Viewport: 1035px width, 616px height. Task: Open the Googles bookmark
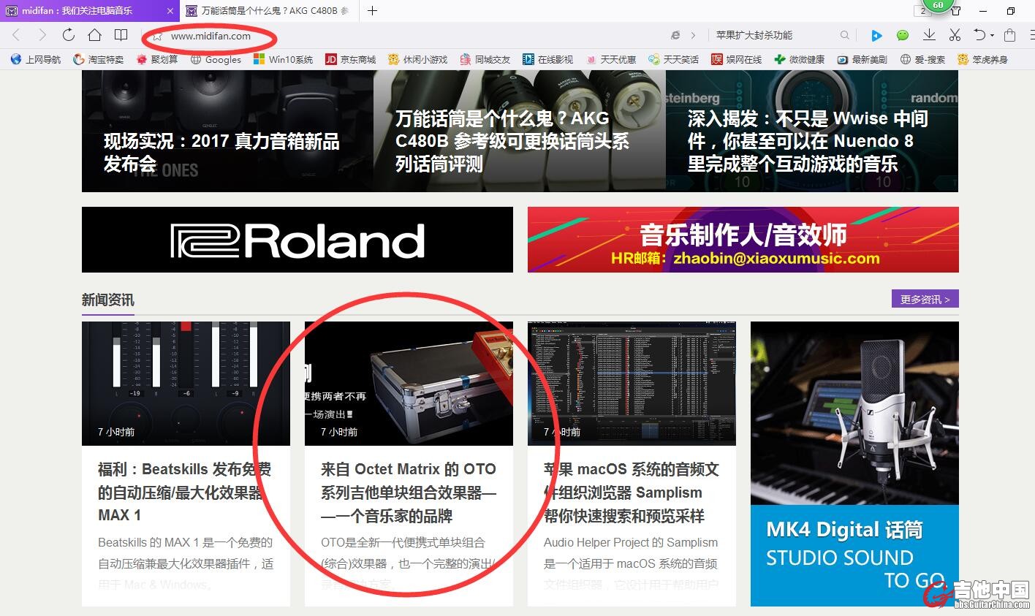tap(216, 59)
